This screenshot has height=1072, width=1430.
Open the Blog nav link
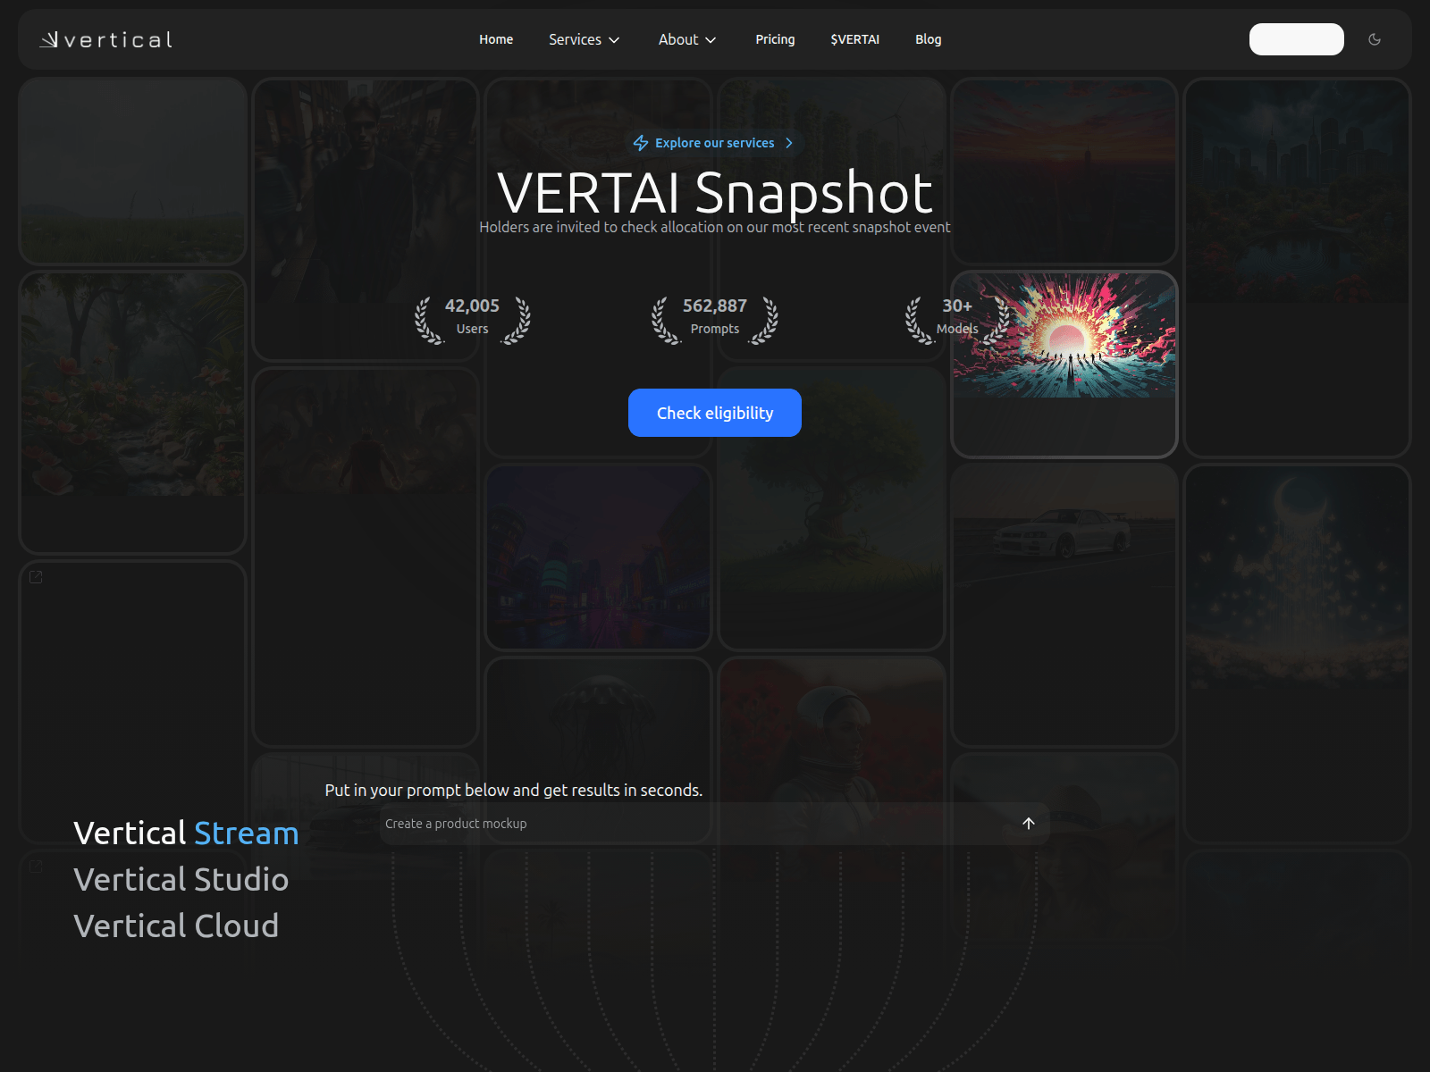(928, 39)
